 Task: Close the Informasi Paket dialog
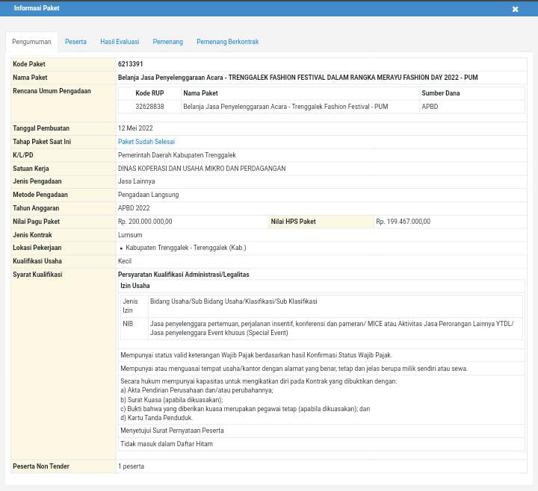click(x=515, y=9)
